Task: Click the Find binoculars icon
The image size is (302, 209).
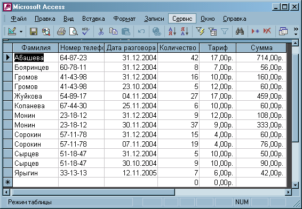Action: (x=240, y=31)
